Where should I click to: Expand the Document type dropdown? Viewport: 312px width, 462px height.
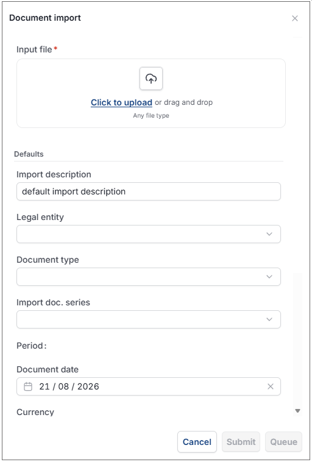point(149,277)
